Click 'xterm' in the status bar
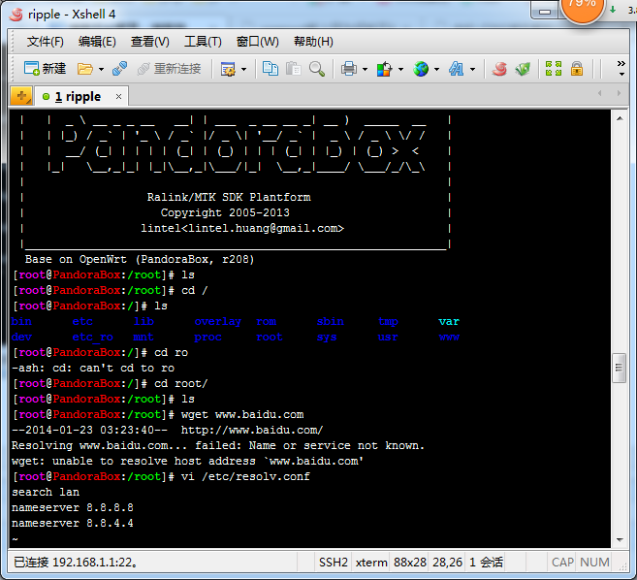This screenshot has height=580, width=637. [x=371, y=563]
